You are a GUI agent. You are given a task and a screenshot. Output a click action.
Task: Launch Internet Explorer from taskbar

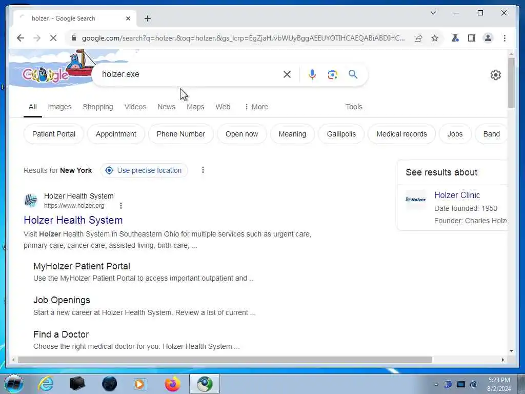46,384
